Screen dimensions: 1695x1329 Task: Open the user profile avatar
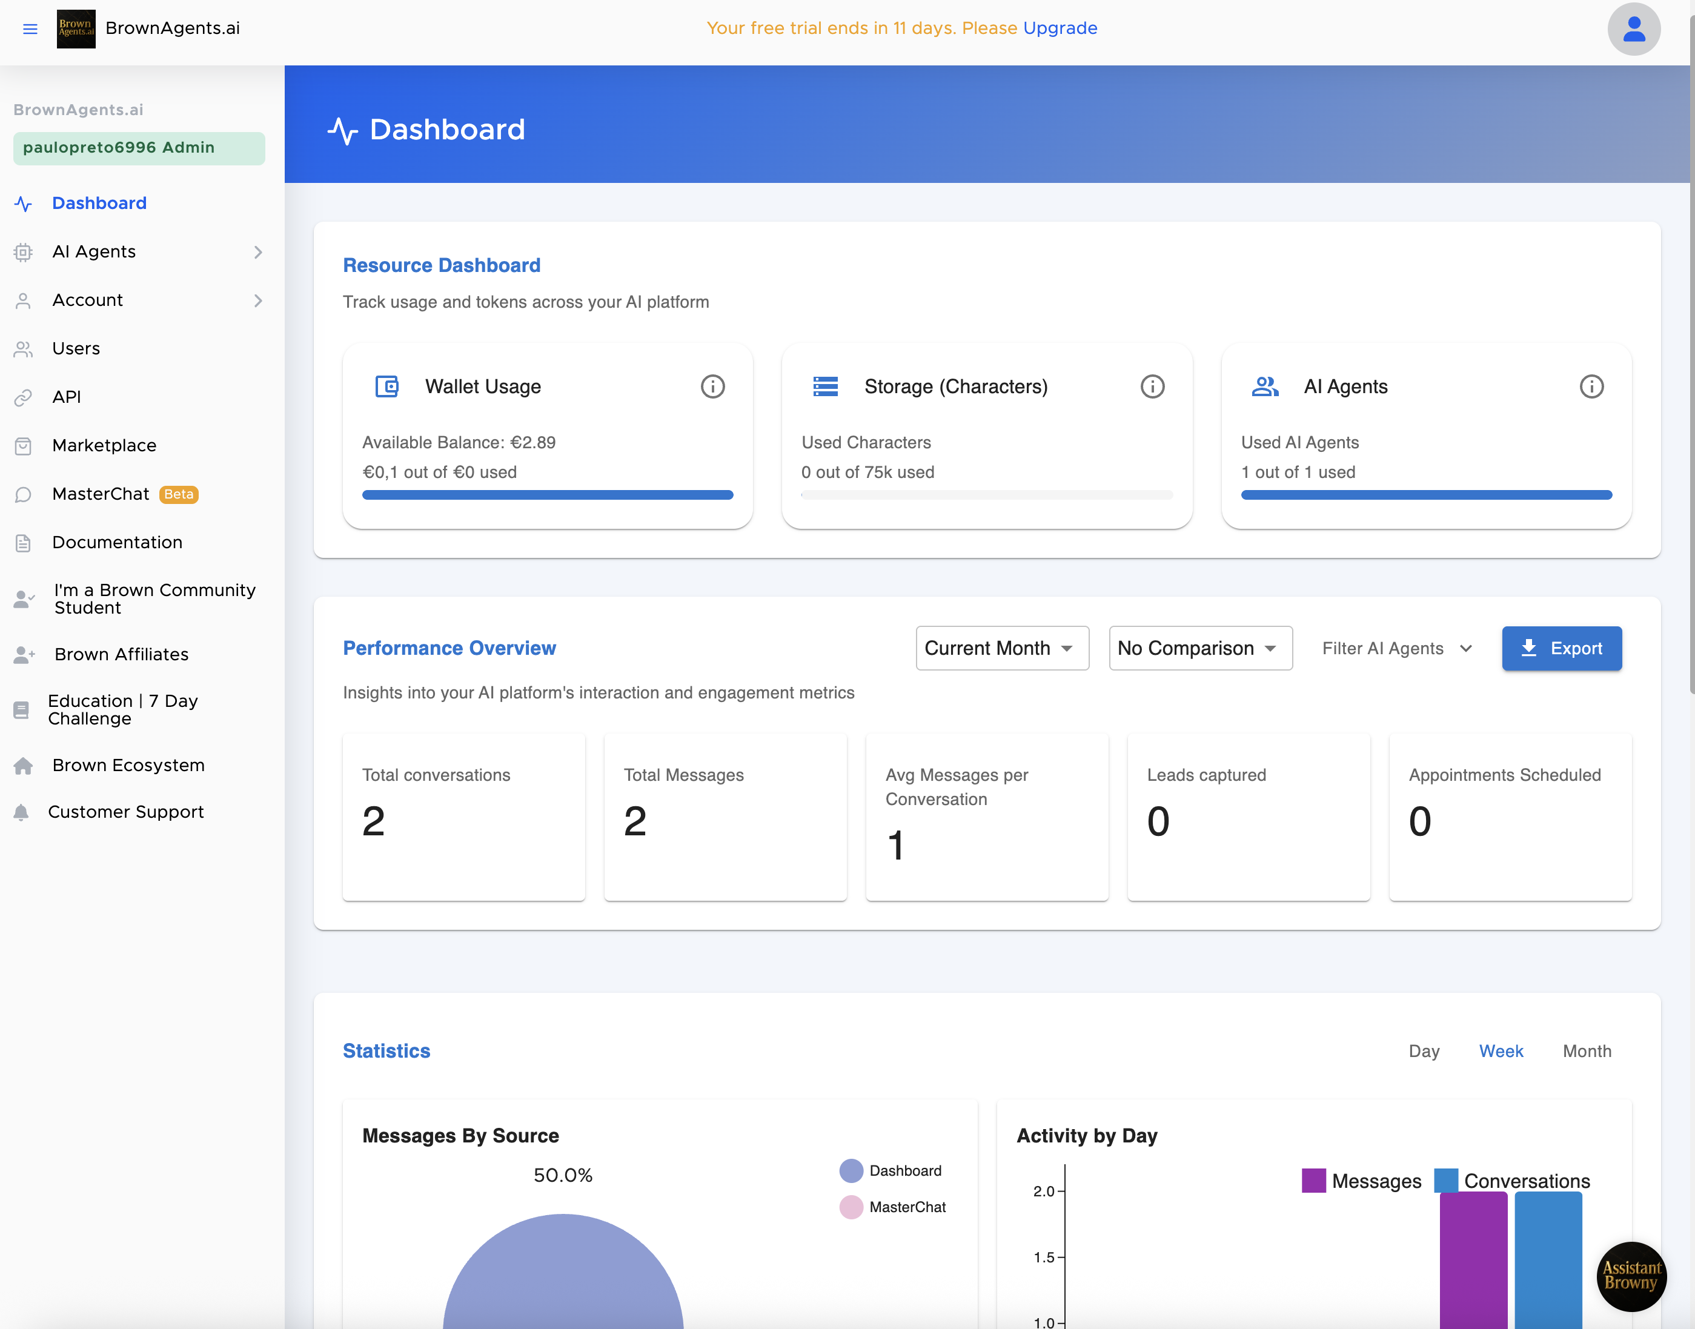pos(1633,29)
